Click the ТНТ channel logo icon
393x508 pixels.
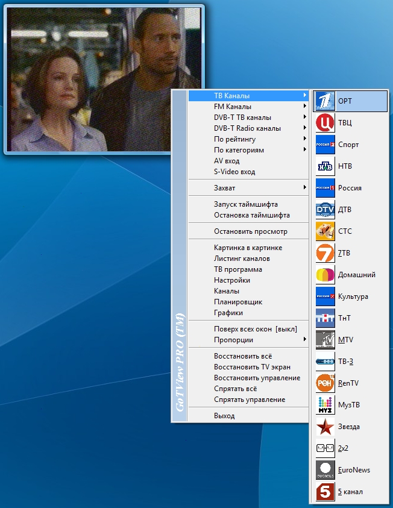tap(325, 318)
